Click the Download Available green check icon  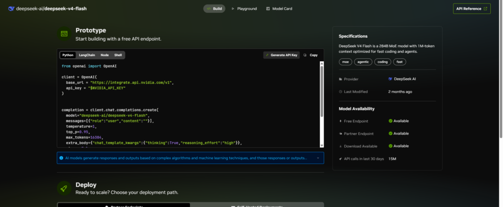pos(391,146)
